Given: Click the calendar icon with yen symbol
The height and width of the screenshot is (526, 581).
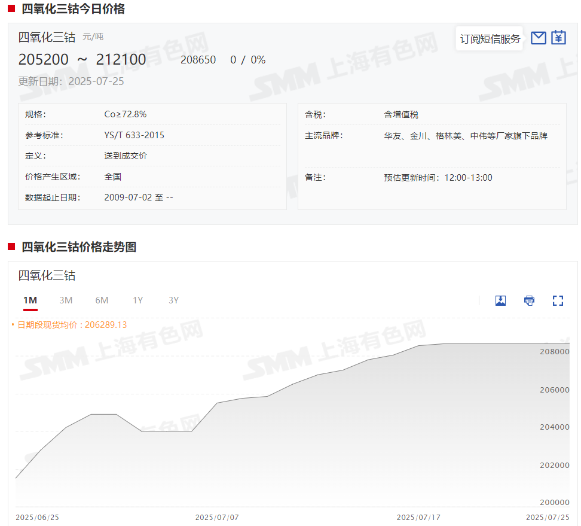Looking at the screenshot, I should (558, 38).
